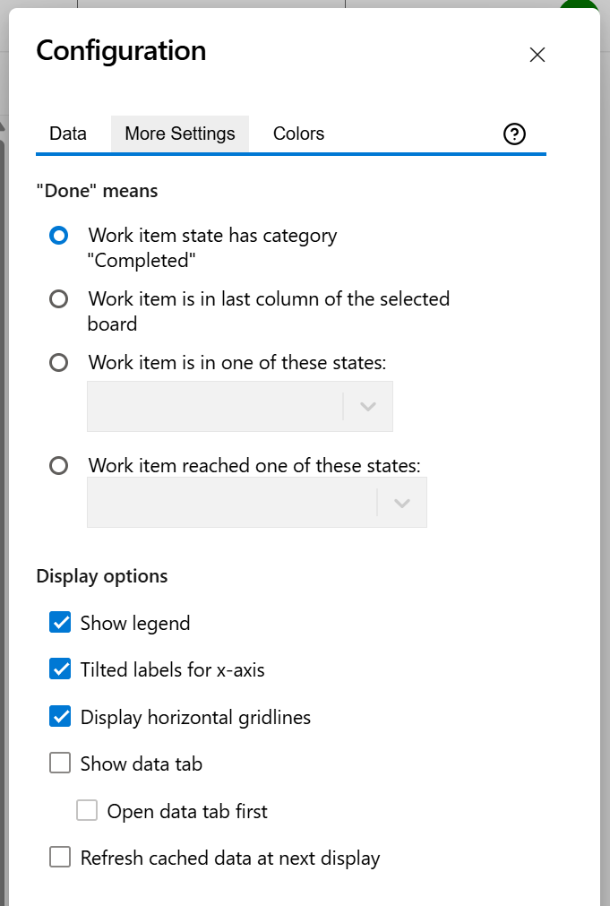Uncheck 'Tilted labels for x-axis'

(x=59, y=669)
